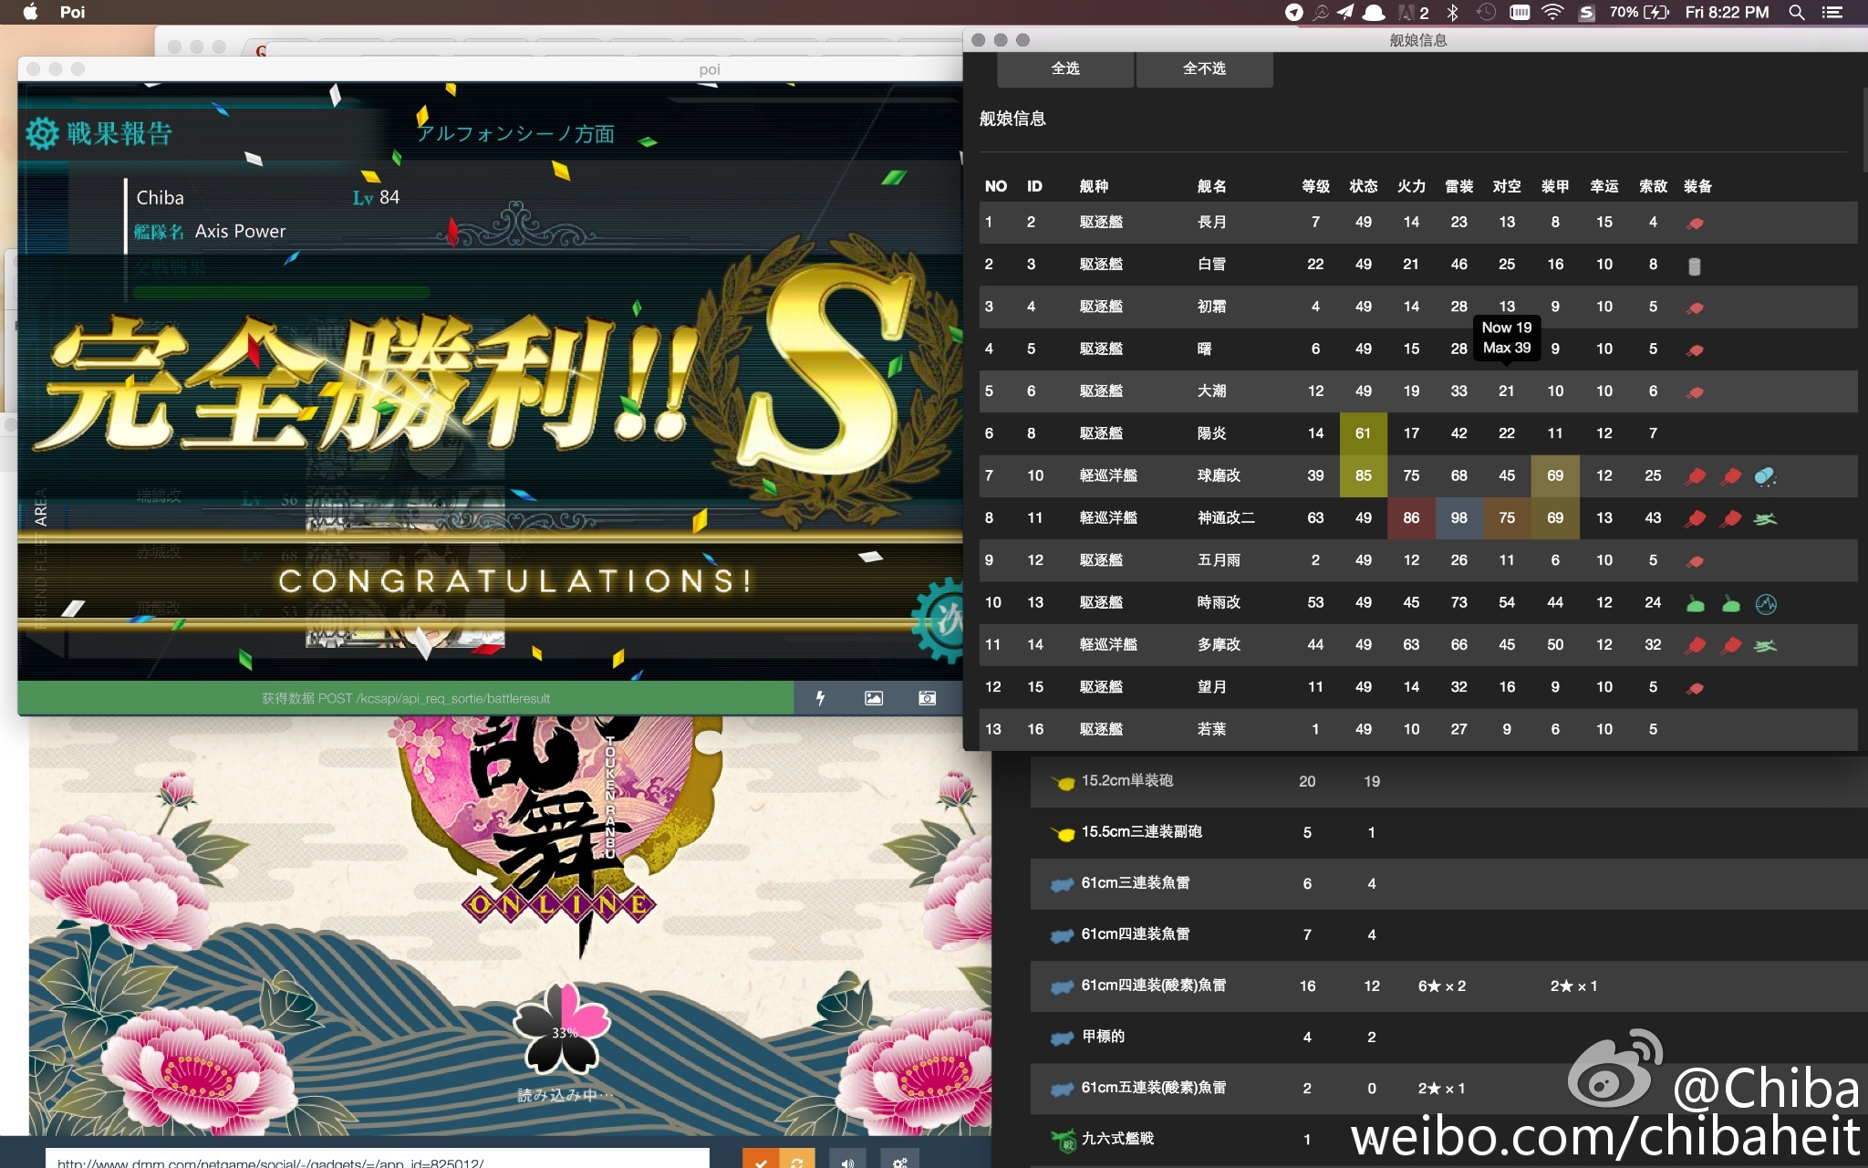This screenshot has width=1868, height=1168.
Task: Open the Poi menu in the menu bar
Action: 72,12
